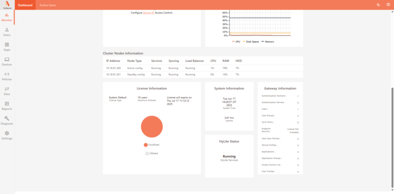Click the 10 users maximum allowed
Screen dimensions: 394x194
point(142,97)
